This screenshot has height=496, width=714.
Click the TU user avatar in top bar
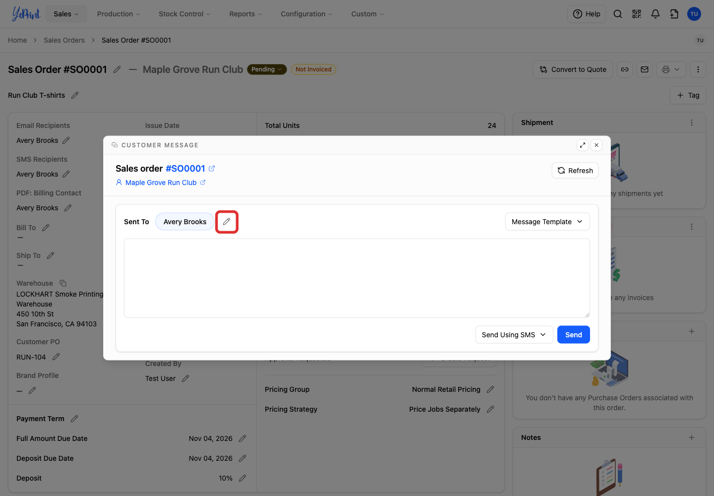pyautogui.click(x=694, y=14)
